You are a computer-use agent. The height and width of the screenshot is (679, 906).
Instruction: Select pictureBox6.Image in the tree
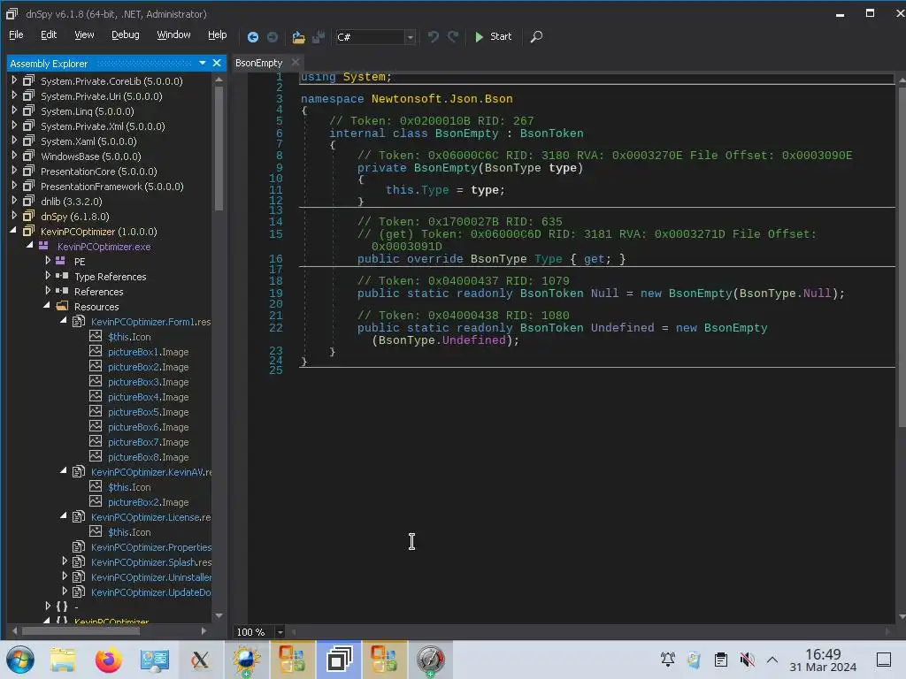click(148, 427)
